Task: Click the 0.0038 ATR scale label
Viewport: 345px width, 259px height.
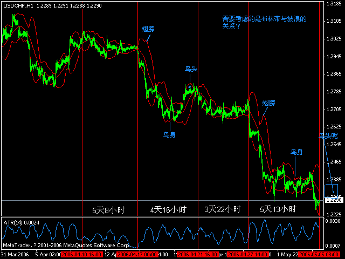Action: 334,221
